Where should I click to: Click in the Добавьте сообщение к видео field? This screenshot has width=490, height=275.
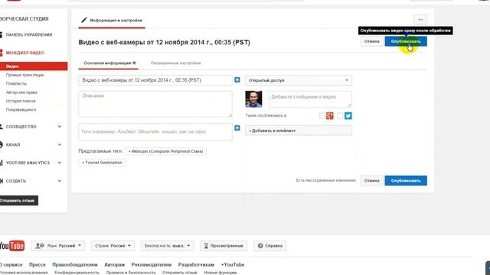click(310, 99)
